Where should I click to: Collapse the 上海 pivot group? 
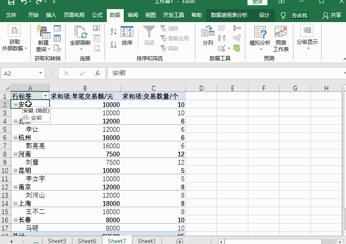15,203
